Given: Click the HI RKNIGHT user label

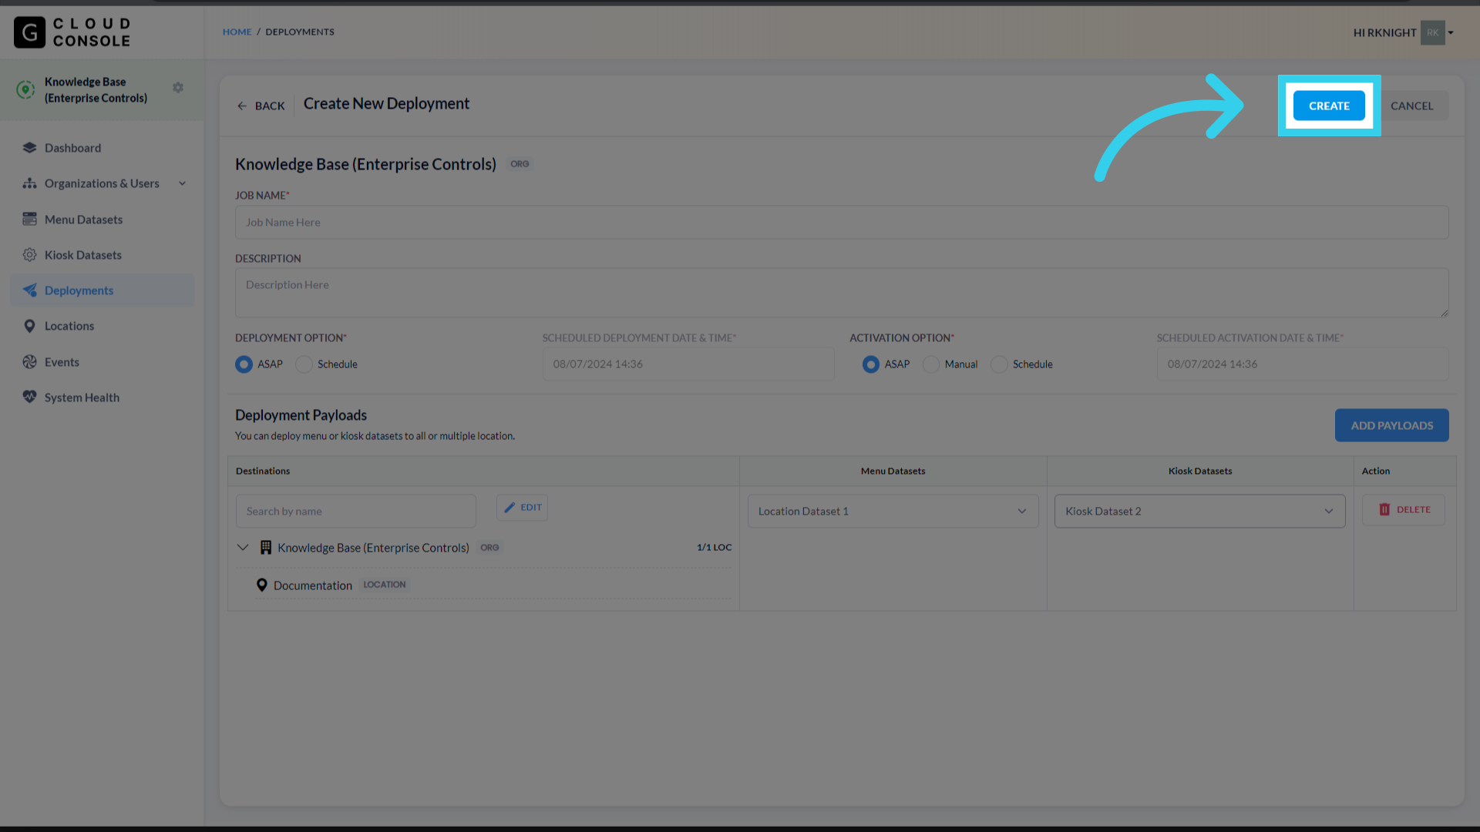Looking at the screenshot, I should tap(1384, 32).
